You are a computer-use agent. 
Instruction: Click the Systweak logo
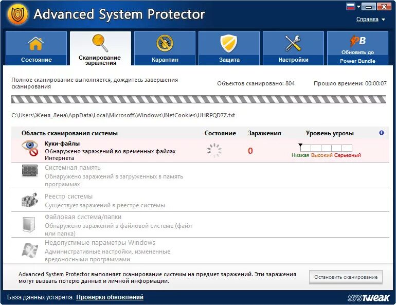[368, 298]
